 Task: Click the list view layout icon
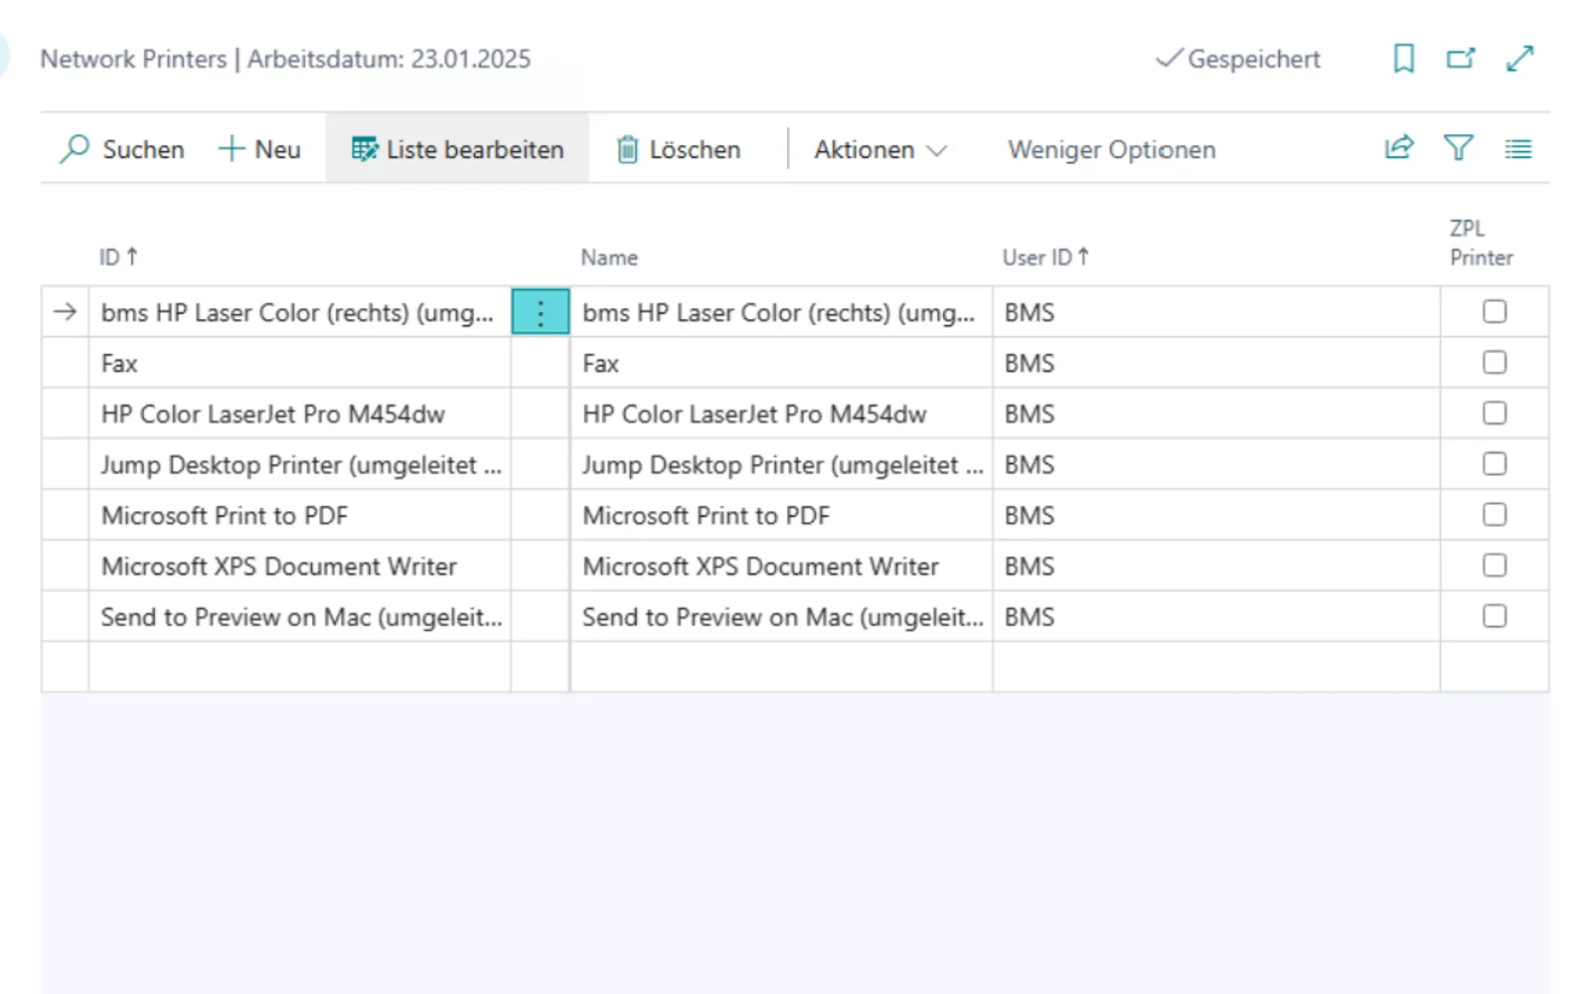[x=1517, y=149]
